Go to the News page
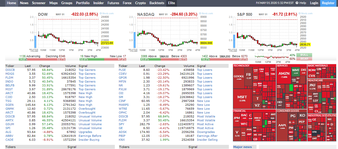Viewport: 338px width, 149px height. [24, 3]
